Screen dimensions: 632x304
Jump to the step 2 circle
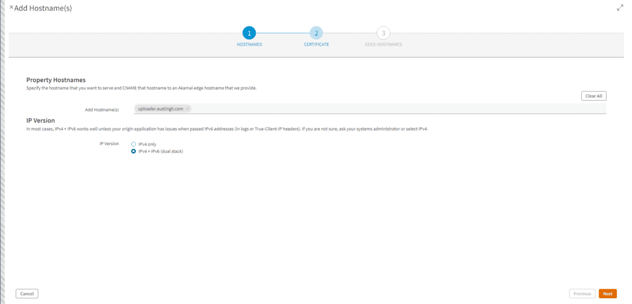tap(316, 33)
